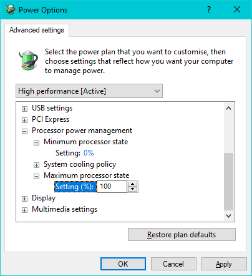Close the Power Options dialog
The image size is (252, 276).
pos(237,9)
